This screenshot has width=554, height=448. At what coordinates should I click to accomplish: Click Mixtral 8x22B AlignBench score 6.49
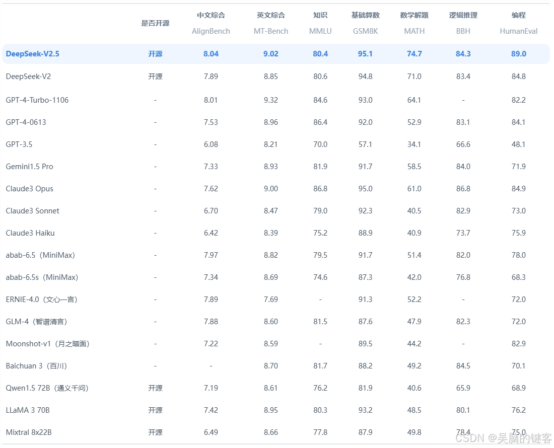(211, 432)
